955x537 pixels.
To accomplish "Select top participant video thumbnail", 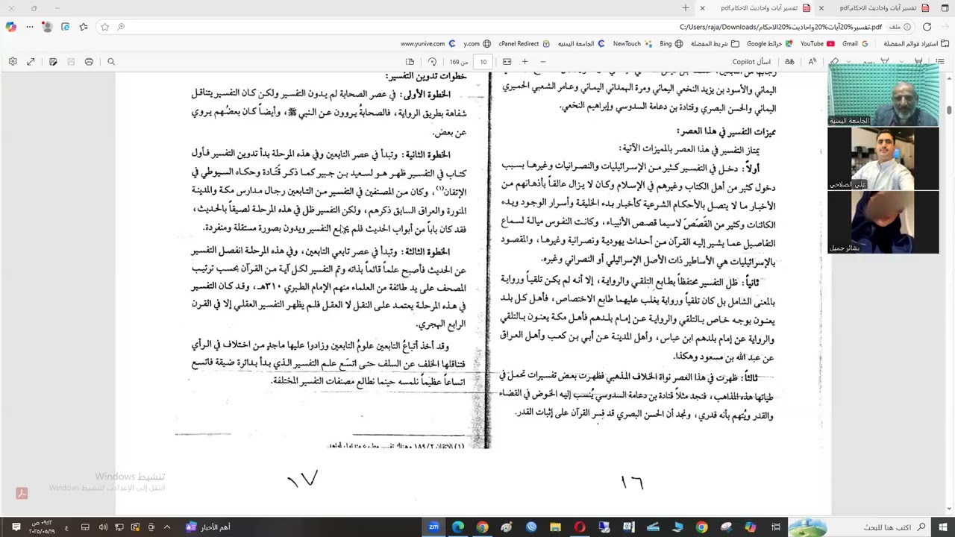I will click(x=883, y=95).
